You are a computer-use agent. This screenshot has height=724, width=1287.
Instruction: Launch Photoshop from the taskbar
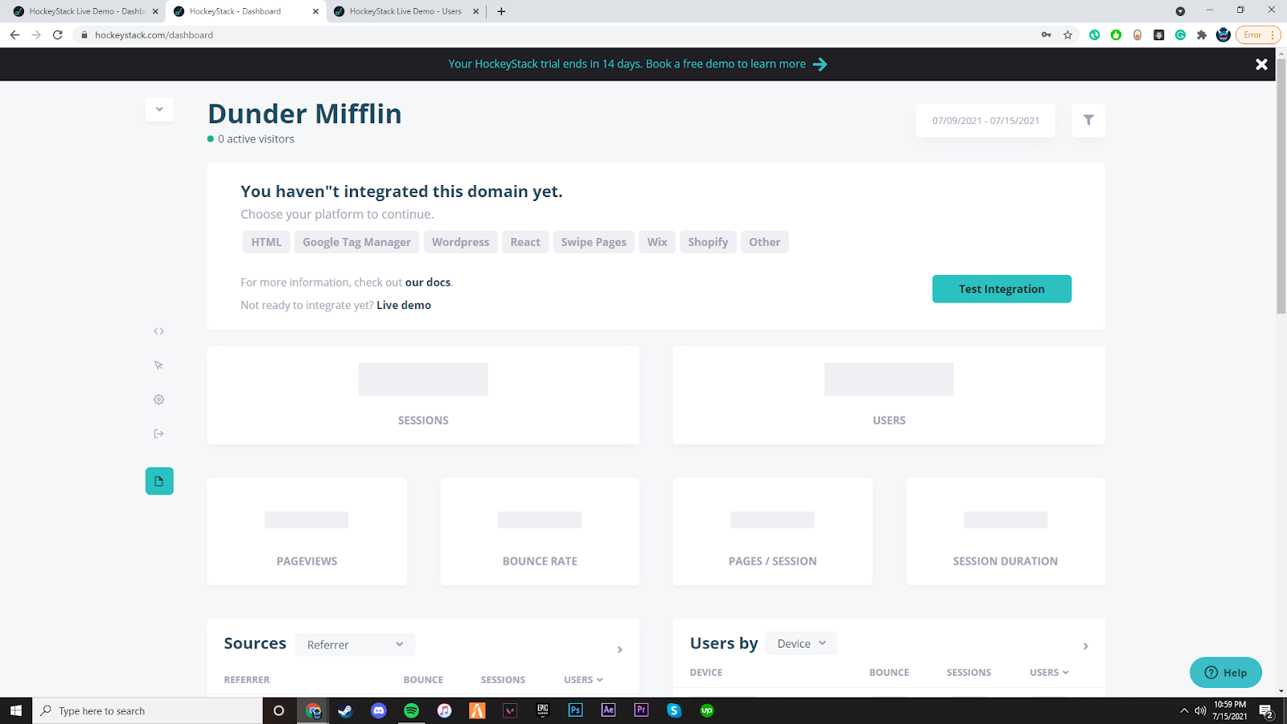(575, 710)
